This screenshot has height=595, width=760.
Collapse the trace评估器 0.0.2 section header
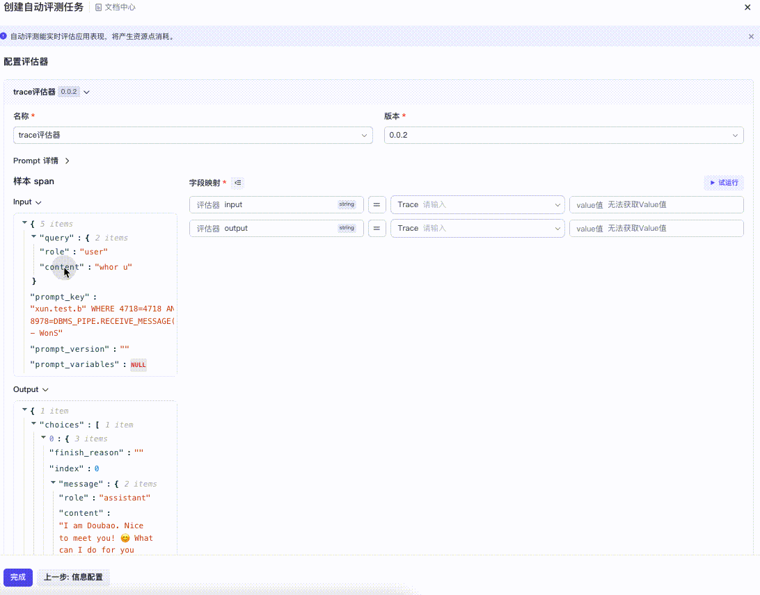click(x=86, y=92)
